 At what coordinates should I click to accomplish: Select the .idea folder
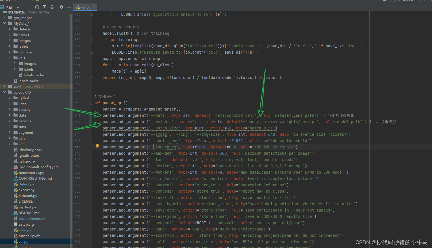[x=22, y=104]
